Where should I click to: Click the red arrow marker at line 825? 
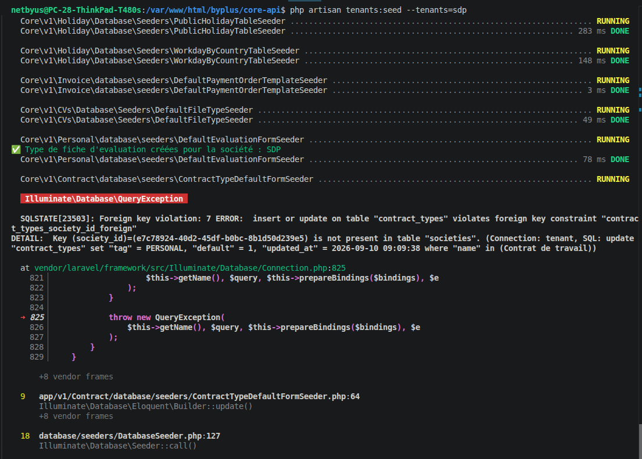pos(23,317)
